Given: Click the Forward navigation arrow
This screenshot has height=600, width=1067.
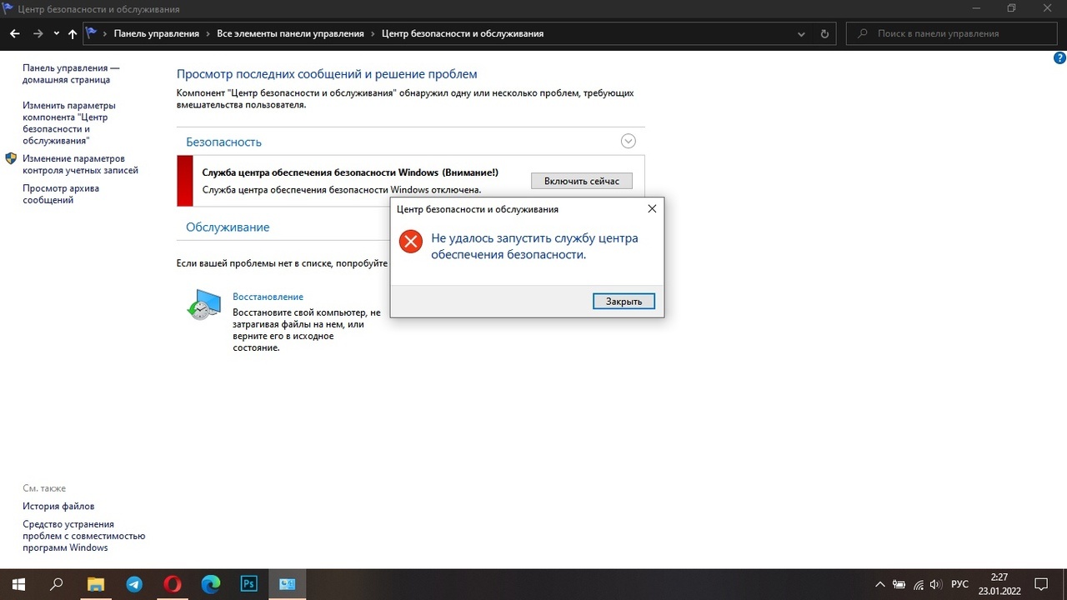Looking at the screenshot, I should (x=38, y=34).
